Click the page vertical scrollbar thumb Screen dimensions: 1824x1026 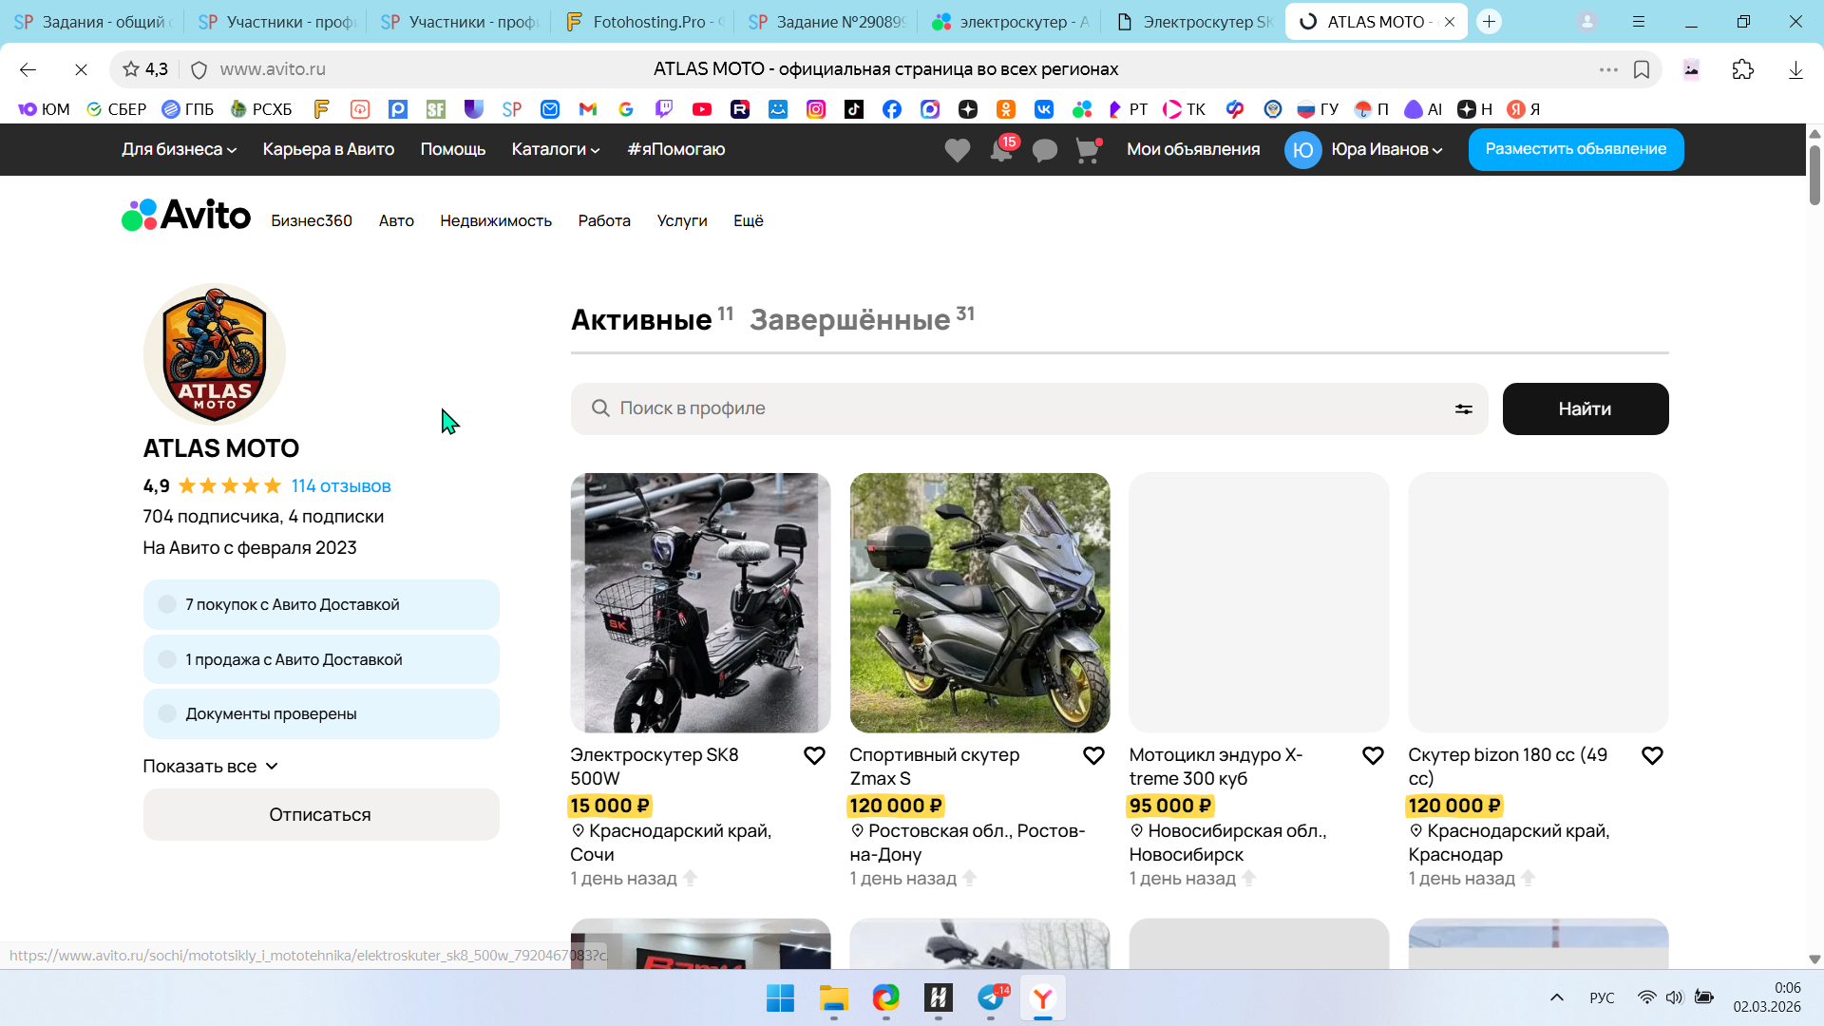click(x=1814, y=176)
